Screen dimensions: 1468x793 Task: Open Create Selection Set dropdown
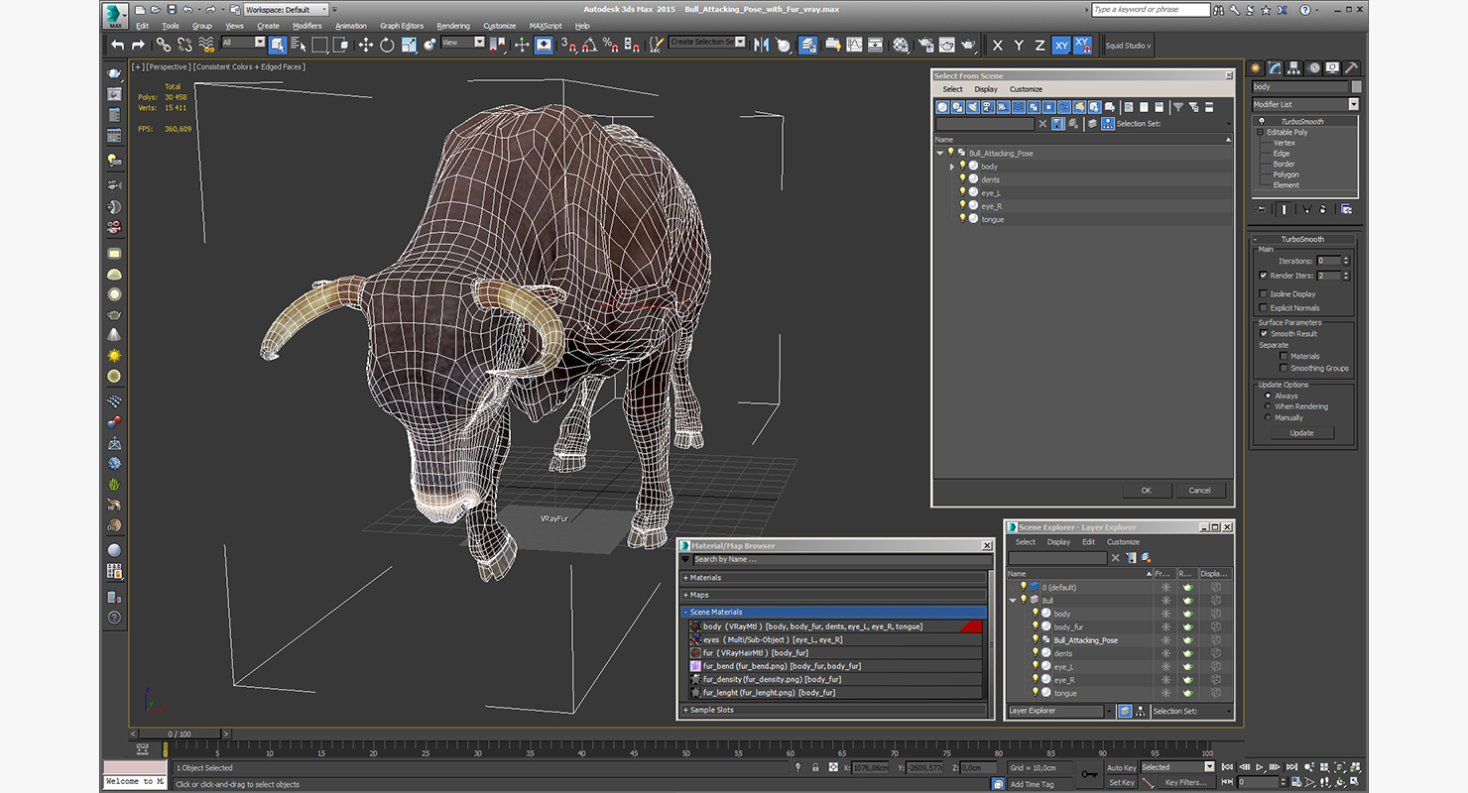[x=706, y=43]
